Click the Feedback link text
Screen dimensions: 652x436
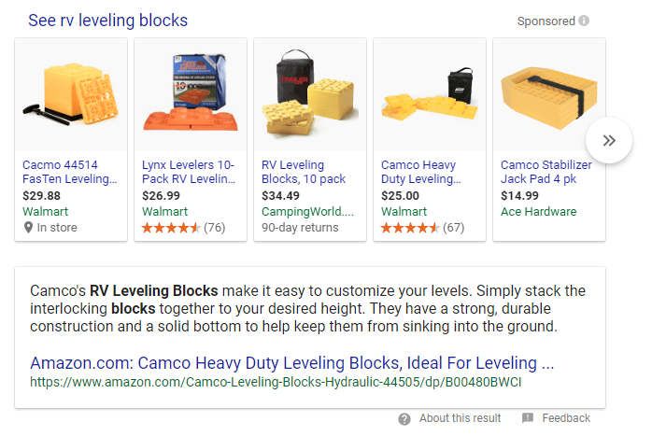(x=566, y=418)
